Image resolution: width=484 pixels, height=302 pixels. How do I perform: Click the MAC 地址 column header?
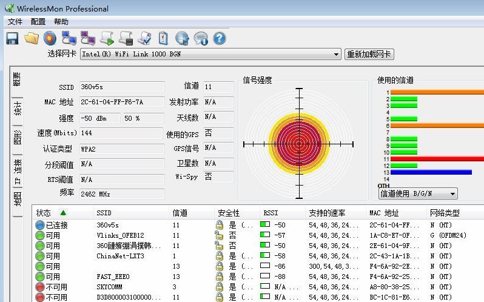(396, 213)
